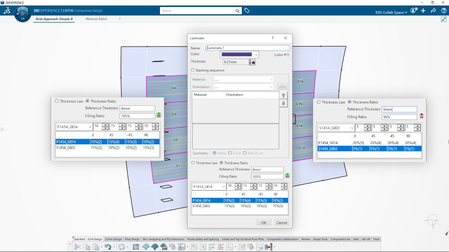Viewport: 449px width, 252px height.
Task: Select Thickness Law radio in Laminate dialog
Action: 193,163
